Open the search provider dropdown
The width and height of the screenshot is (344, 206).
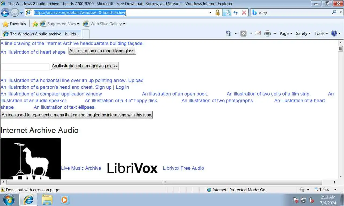341,12
